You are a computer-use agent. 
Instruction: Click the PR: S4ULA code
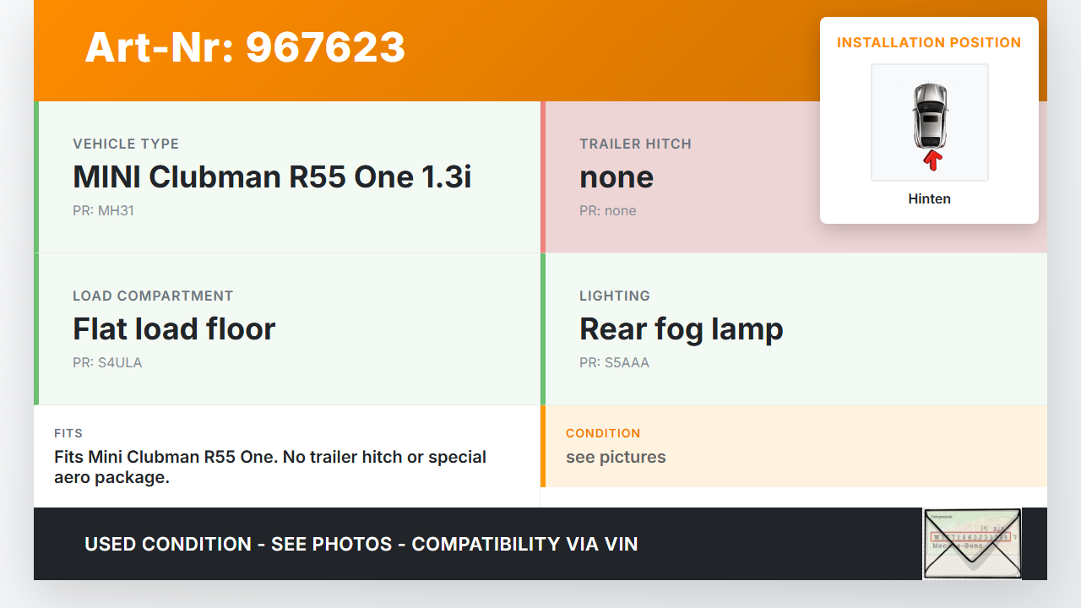tap(107, 363)
